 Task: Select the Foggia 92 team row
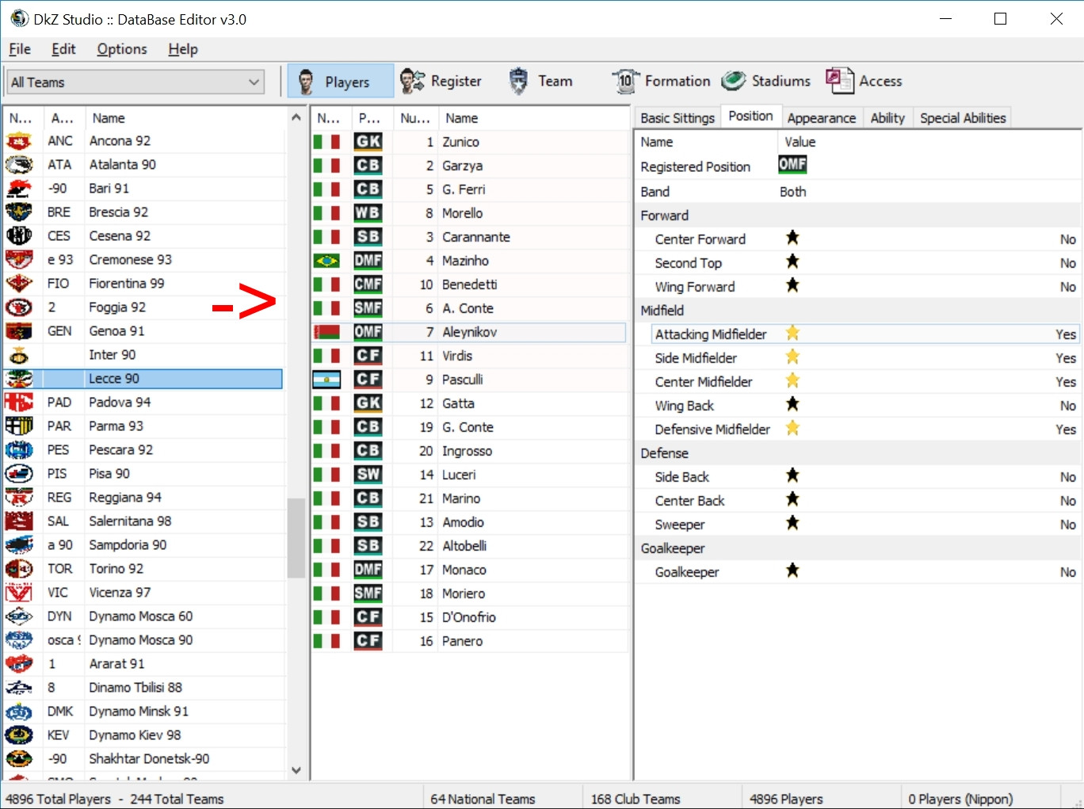pos(143,307)
